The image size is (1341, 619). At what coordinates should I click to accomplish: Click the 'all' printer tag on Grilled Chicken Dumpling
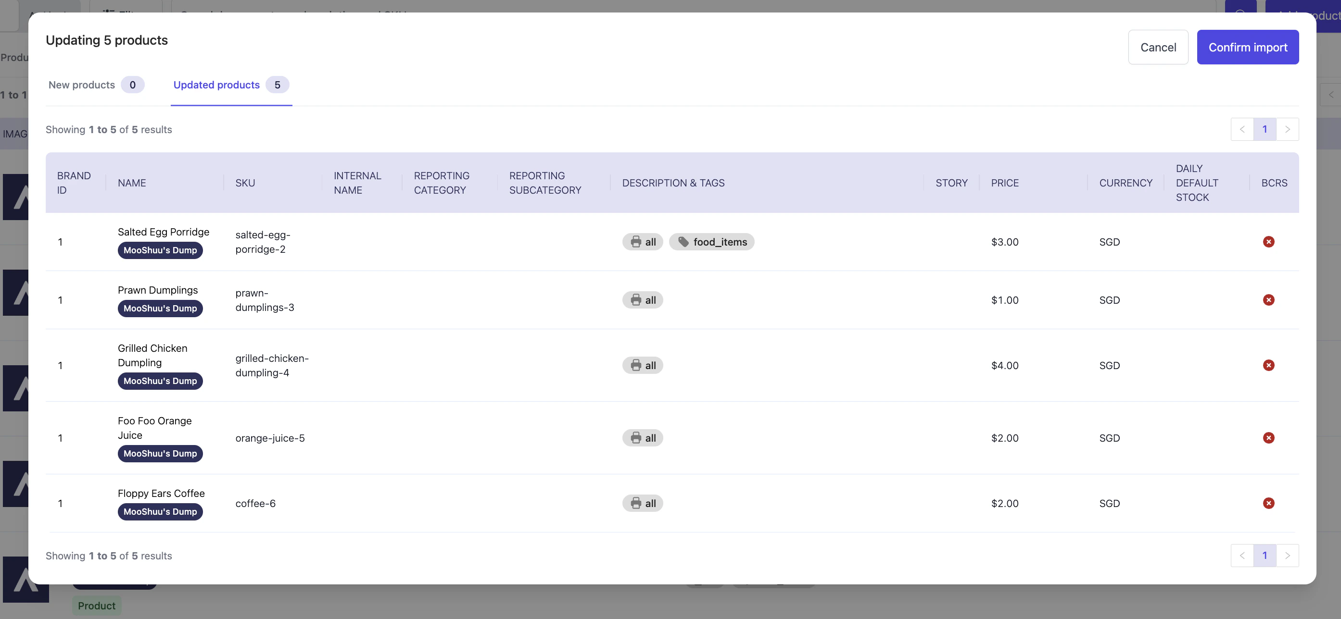pos(643,365)
